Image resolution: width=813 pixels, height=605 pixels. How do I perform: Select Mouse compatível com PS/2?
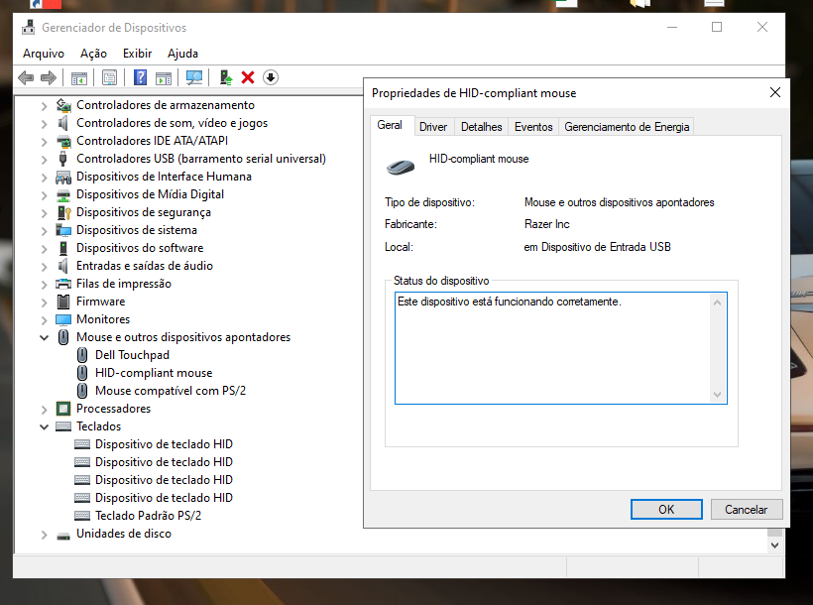[x=171, y=391]
